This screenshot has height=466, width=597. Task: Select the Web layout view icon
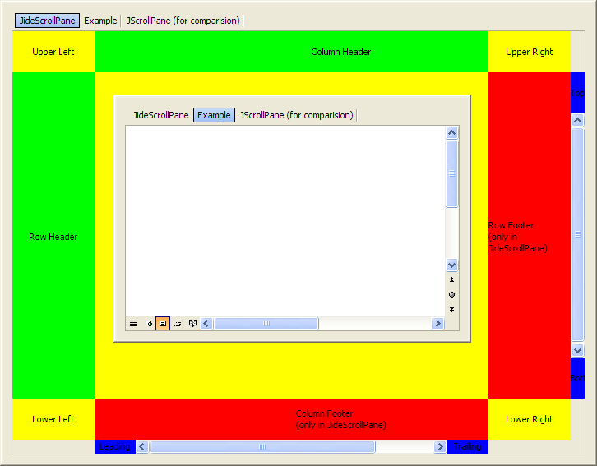149,324
